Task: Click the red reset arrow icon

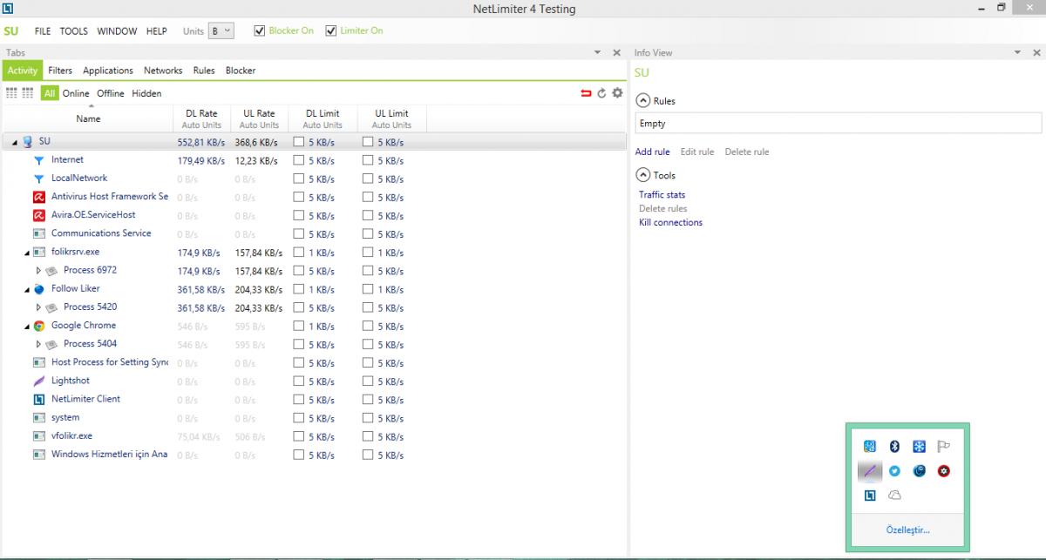Action: click(x=586, y=93)
